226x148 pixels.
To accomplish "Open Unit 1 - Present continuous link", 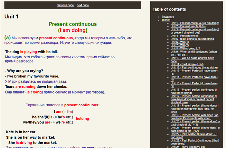I will click(195, 23).
